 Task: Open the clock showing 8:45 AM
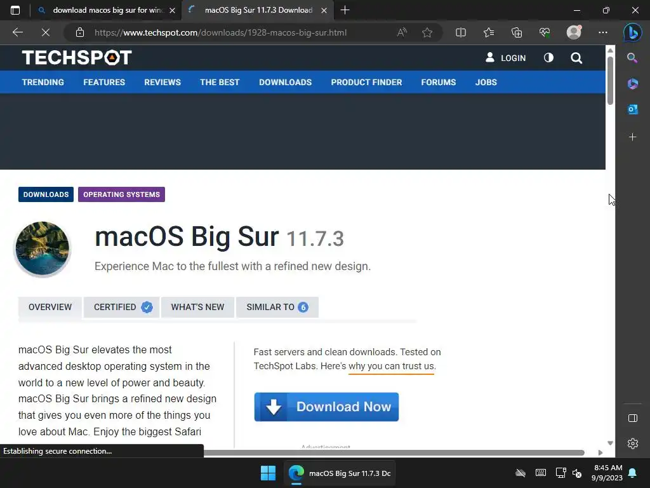607,473
